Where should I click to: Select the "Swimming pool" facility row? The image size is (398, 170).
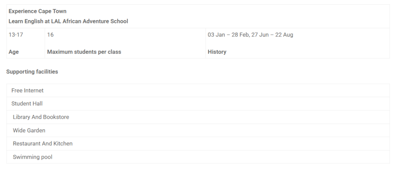tap(33, 157)
